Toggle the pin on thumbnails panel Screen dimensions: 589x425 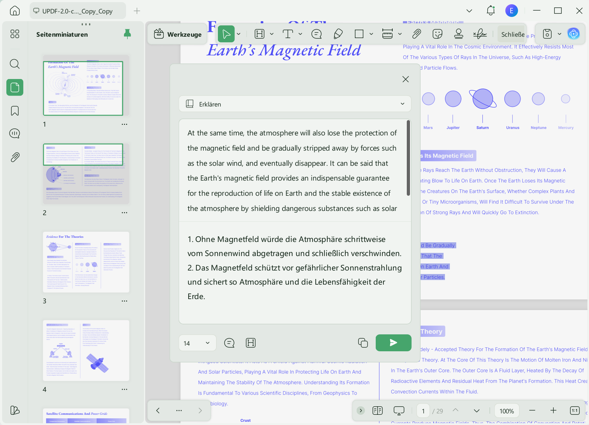(127, 34)
